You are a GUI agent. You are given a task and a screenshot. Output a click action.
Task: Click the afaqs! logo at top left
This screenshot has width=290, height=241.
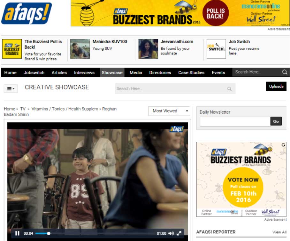point(27,13)
